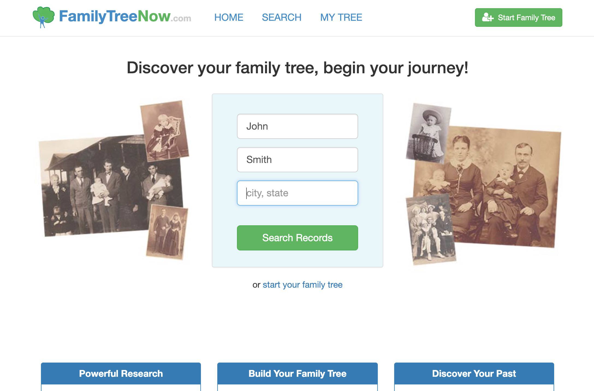This screenshot has height=391, width=594.
Task: Click the Search navigation icon
Action: click(x=281, y=17)
